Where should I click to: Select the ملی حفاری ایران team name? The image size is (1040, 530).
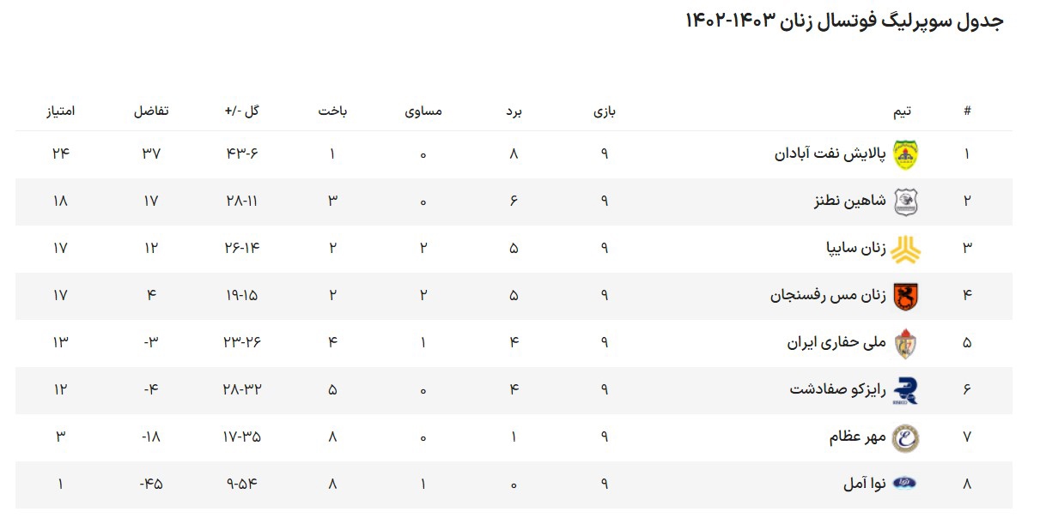836,343
